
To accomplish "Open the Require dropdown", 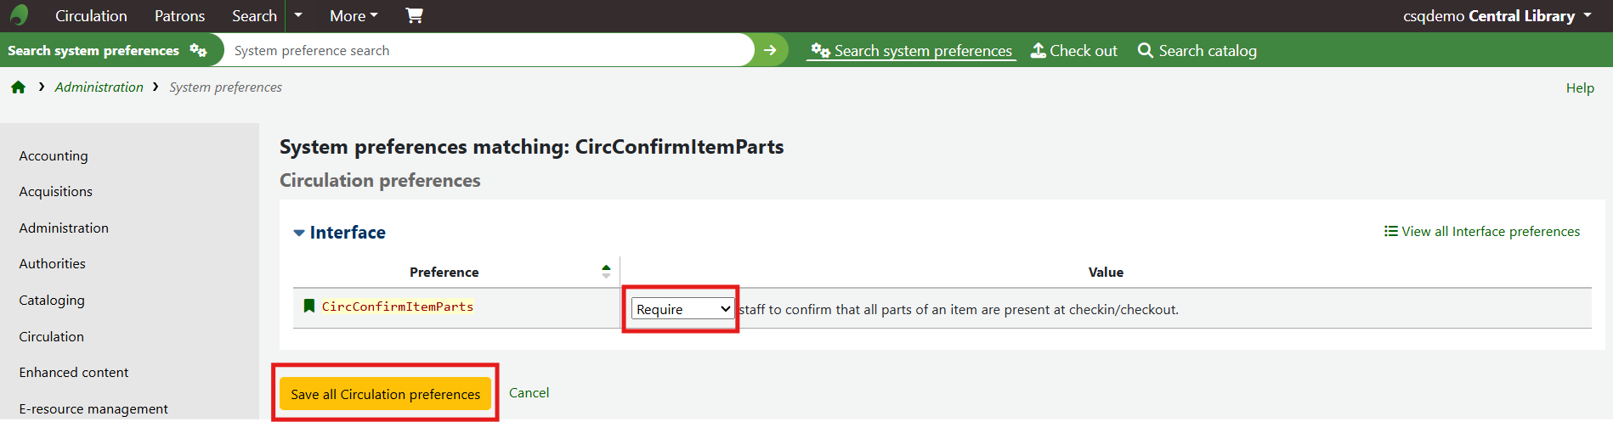I will coord(682,309).
